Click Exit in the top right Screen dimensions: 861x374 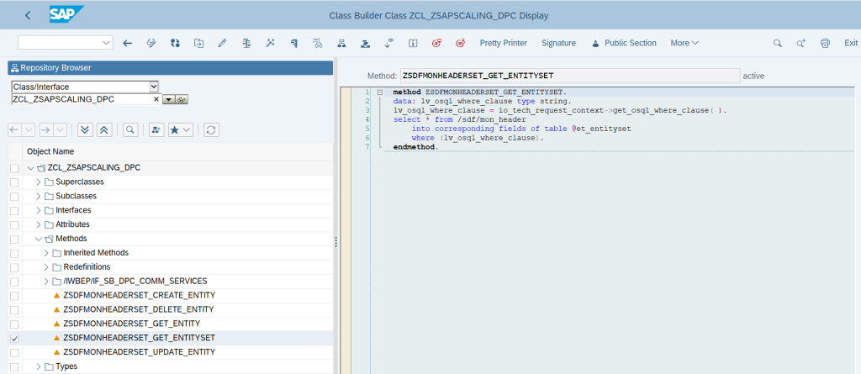[x=851, y=43]
